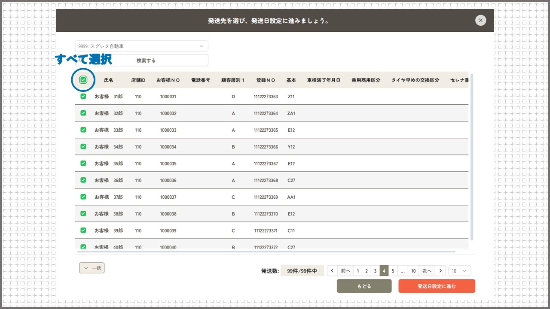The width and height of the screenshot is (550, 309).
Task: Click the 基本 column header
Action: (x=291, y=80)
